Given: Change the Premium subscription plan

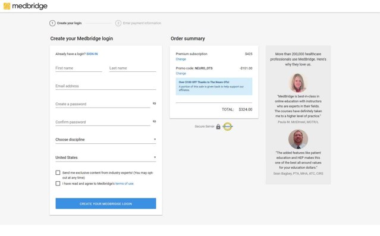Looking at the screenshot, I should click(181, 59).
